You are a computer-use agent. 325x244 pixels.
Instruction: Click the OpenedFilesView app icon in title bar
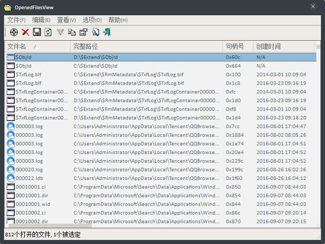(8, 8)
